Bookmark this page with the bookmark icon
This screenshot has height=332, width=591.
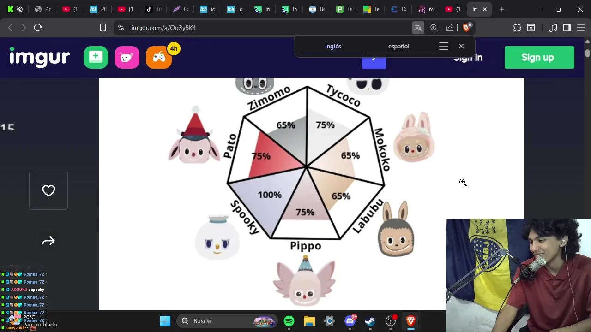click(x=103, y=28)
